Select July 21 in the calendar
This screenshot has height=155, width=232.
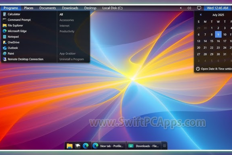[x=205, y=47]
